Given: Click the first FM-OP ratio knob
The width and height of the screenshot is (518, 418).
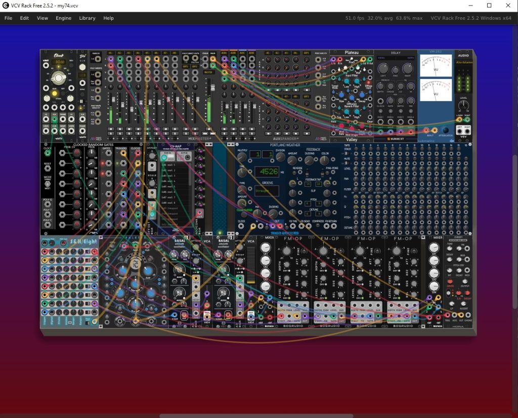Looking at the screenshot, I should pyautogui.click(x=287, y=251).
